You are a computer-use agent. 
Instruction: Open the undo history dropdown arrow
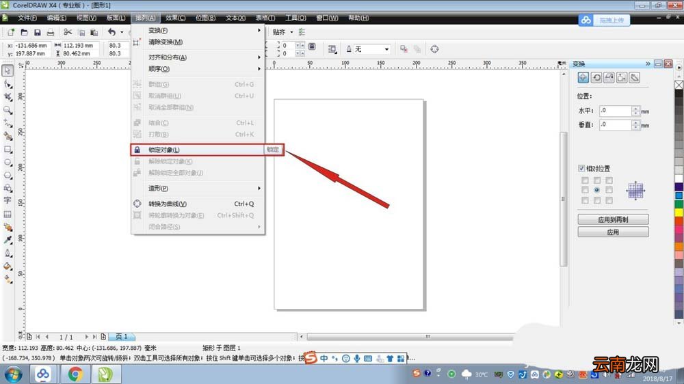[x=122, y=32]
